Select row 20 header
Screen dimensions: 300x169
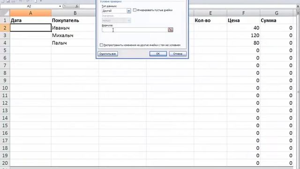click(x=5, y=163)
